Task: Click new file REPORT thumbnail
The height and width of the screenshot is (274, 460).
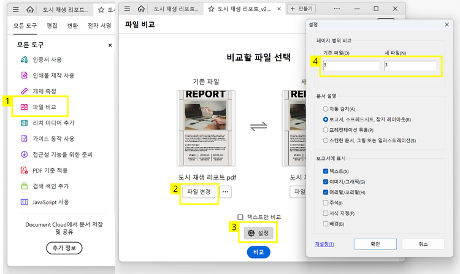Action: tap(294, 128)
